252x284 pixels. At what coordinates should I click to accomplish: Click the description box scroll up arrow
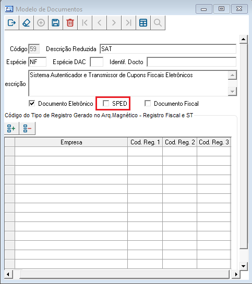232,76
